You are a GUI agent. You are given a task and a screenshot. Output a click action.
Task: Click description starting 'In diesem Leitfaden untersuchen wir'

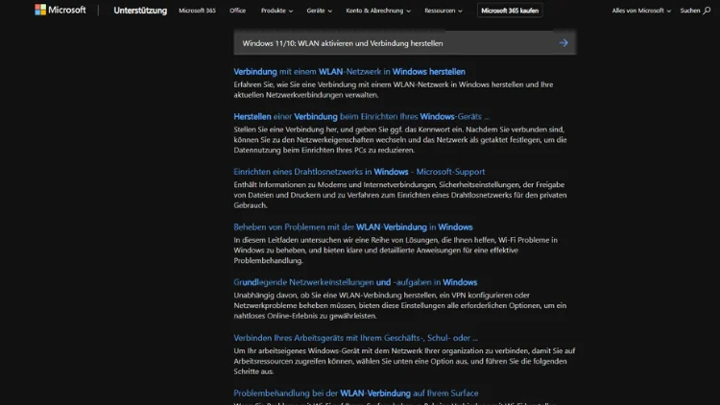click(396, 250)
